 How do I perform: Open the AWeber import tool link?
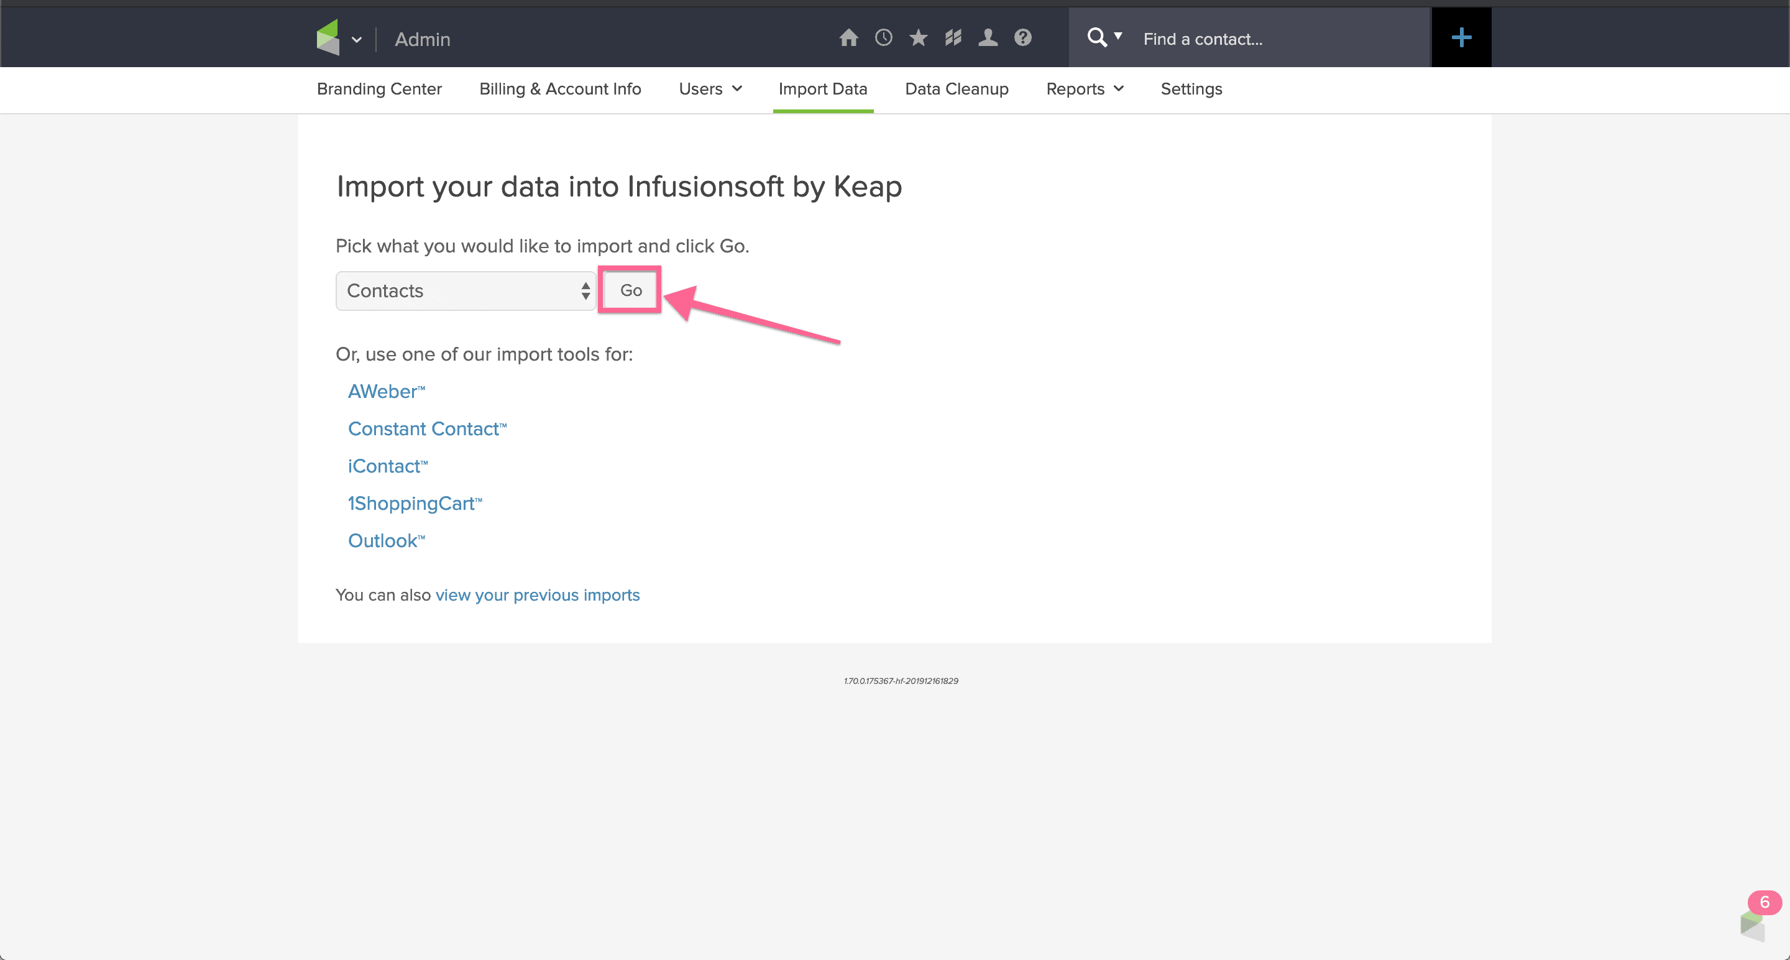coord(385,391)
